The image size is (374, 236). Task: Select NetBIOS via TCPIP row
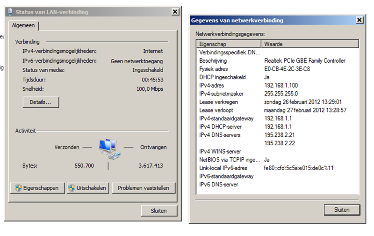278,160
